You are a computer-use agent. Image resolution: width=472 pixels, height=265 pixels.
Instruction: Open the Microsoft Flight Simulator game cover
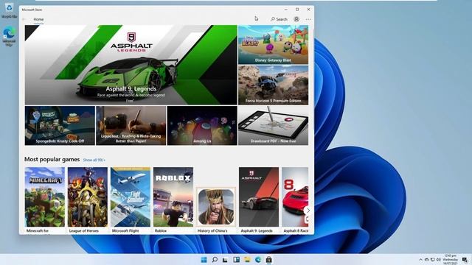coord(131,197)
